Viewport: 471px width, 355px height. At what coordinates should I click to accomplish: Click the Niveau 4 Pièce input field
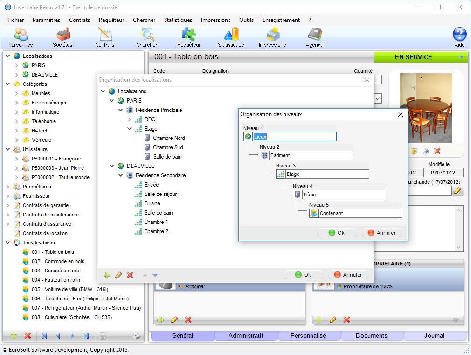coord(343,195)
